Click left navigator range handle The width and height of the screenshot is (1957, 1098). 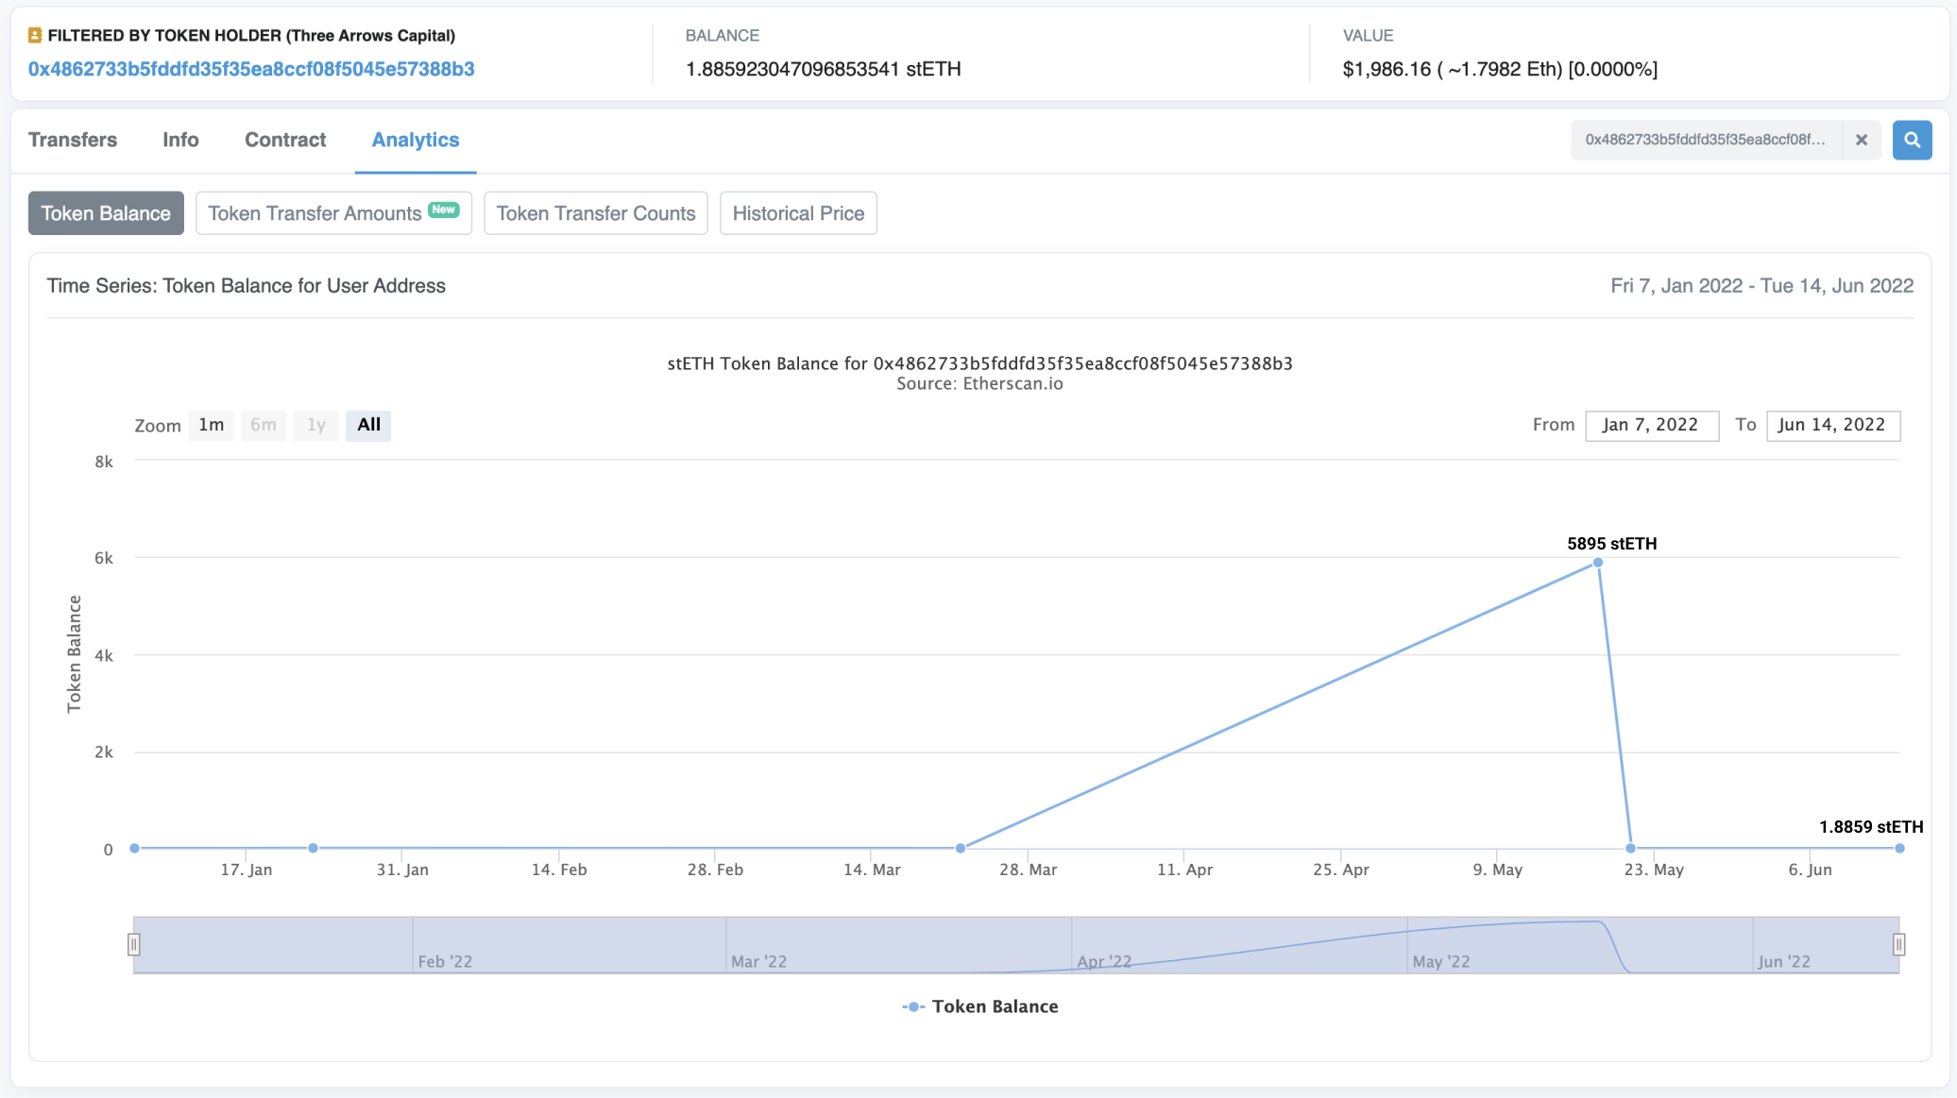coord(134,944)
